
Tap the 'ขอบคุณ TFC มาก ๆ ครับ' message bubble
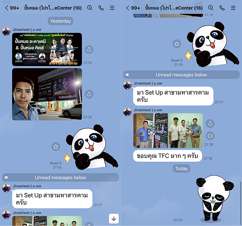coord(167,156)
